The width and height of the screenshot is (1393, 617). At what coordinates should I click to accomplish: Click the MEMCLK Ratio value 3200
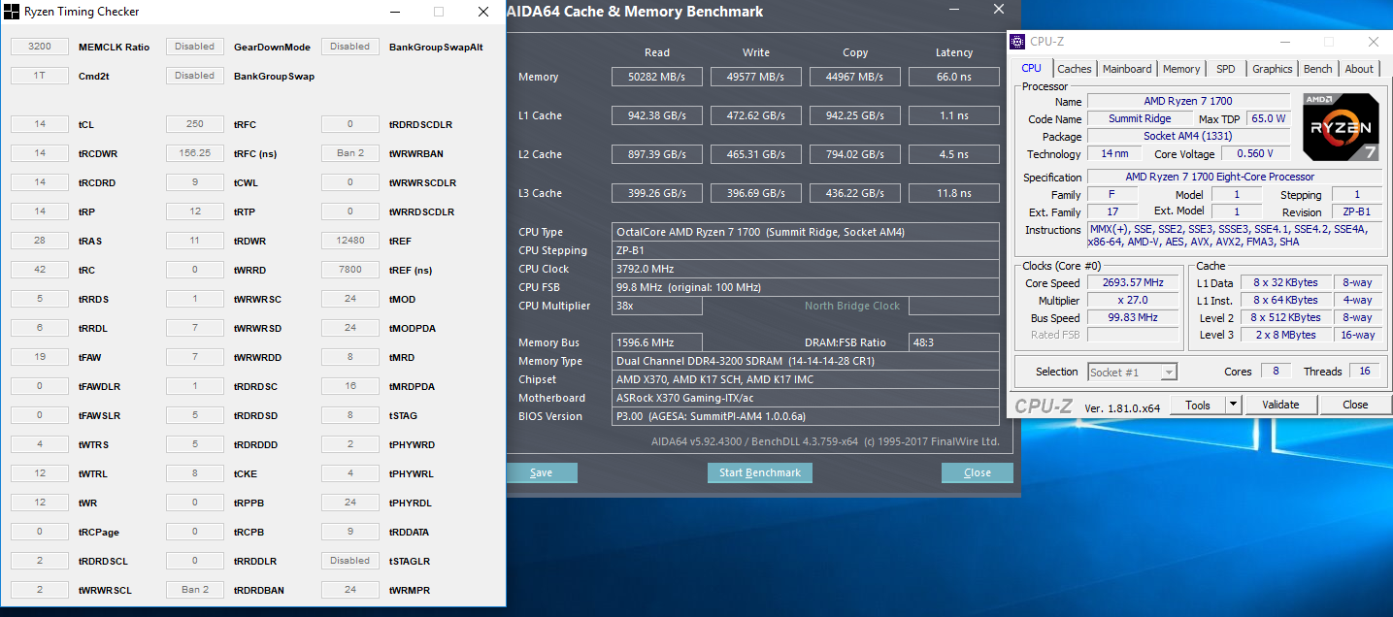tap(39, 47)
